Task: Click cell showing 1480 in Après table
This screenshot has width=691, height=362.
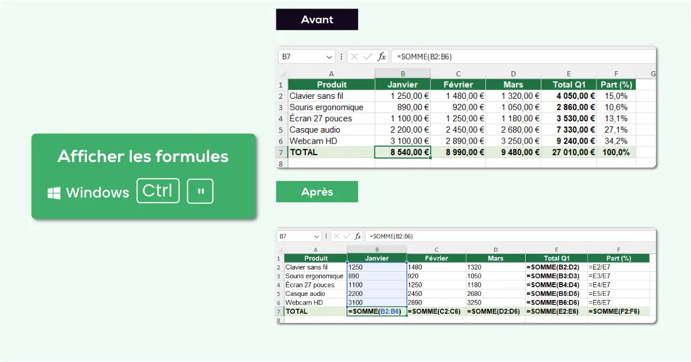Action: (x=436, y=267)
